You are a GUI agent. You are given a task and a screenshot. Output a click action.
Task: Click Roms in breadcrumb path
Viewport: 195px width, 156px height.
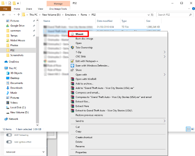tap(84, 15)
